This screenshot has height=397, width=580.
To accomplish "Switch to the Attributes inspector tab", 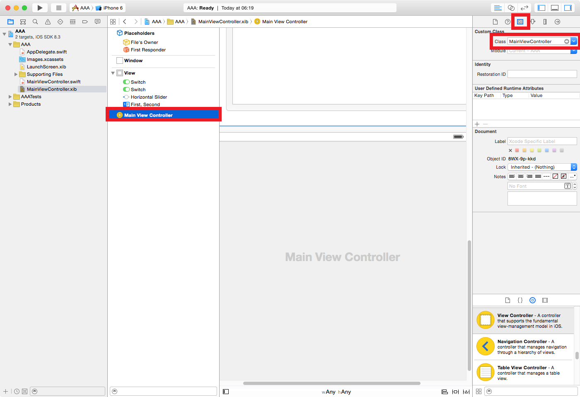I will click(533, 22).
